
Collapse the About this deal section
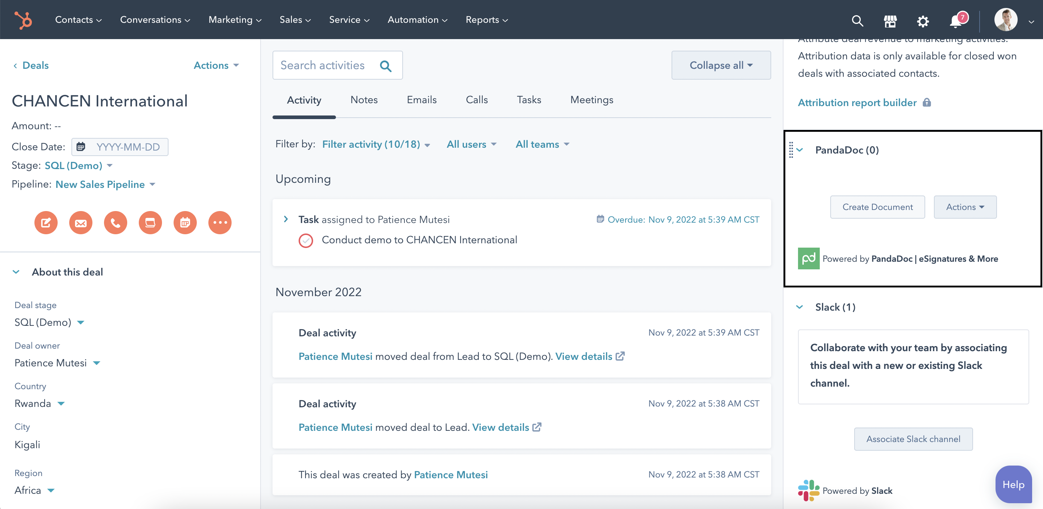tap(16, 272)
